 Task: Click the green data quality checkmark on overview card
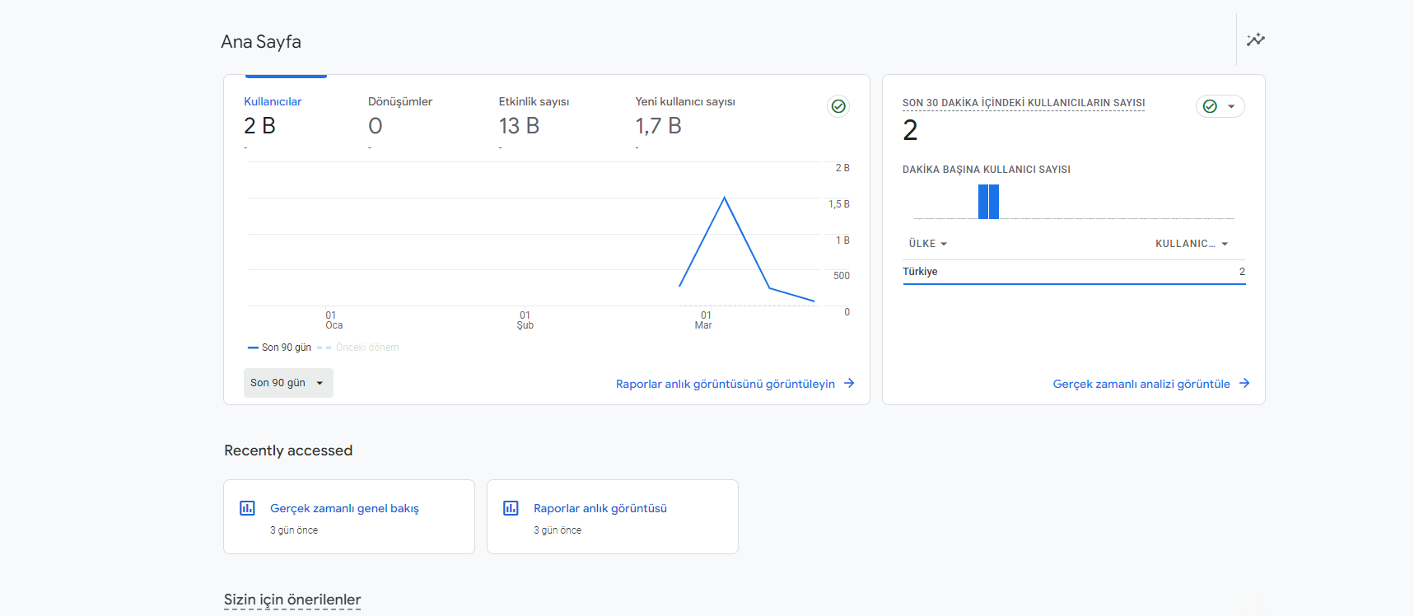(x=838, y=106)
